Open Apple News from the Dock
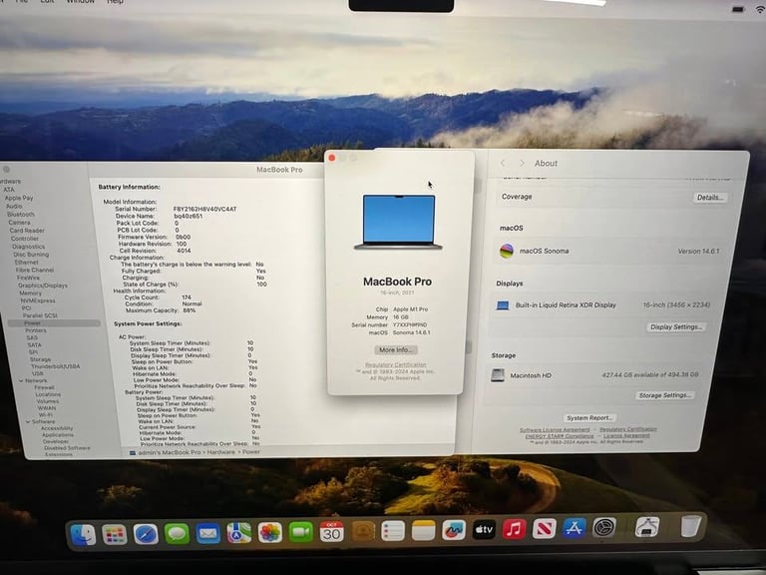Image resolution: width=766 pixels, height=575 pixels. click(x=544, y=528)
